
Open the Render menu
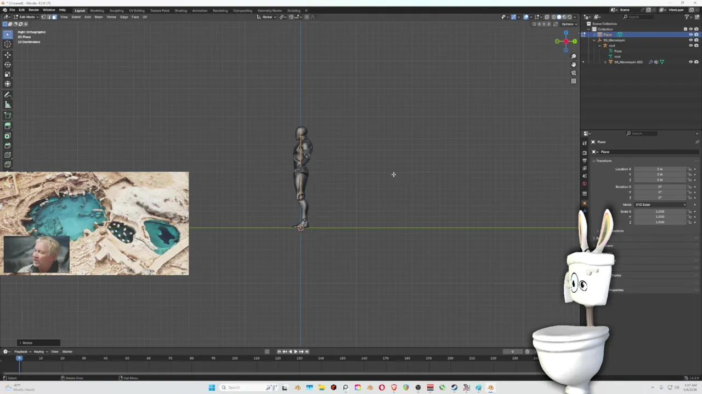tap(33, 10)
